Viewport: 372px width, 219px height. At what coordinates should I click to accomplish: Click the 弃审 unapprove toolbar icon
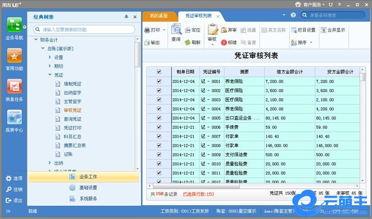click(x=229, y=30)
